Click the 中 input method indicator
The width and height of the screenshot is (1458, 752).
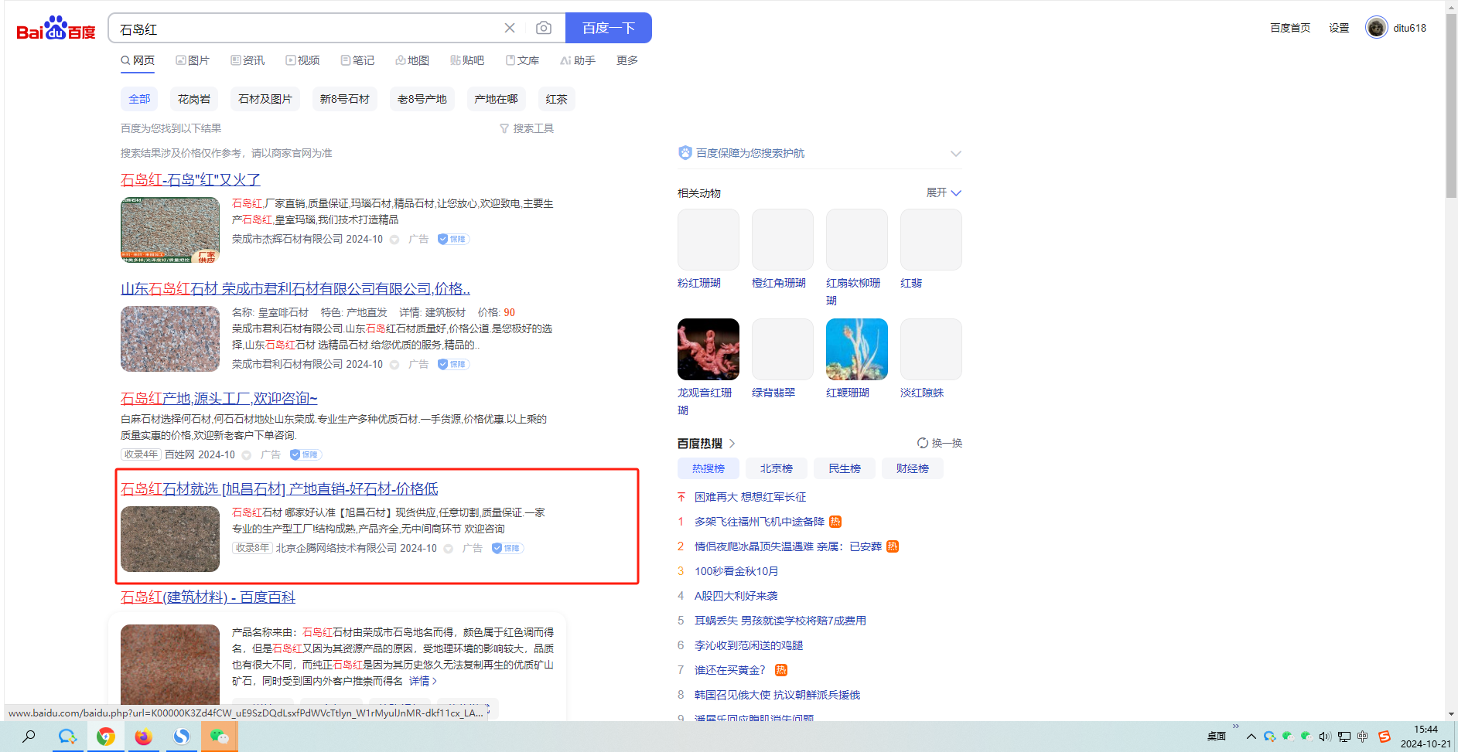[x=1362, y=737]
